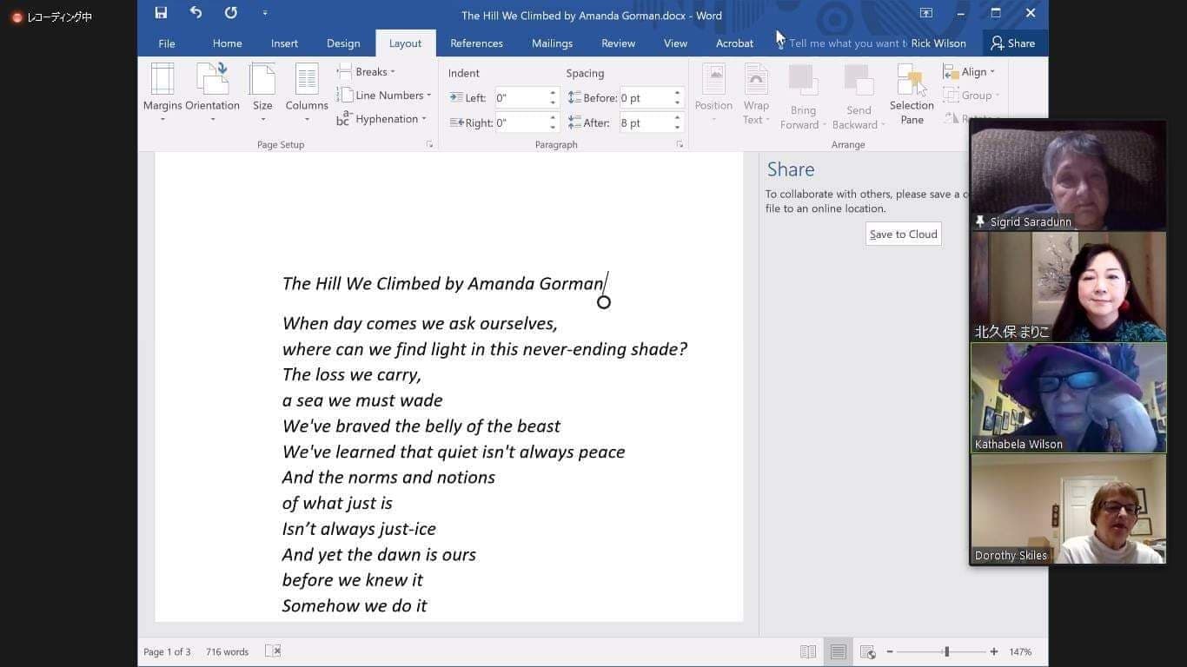Expand the Hyphenation dropdown
The height and width of the screenshot is (667, 1187).
(382, 119)
